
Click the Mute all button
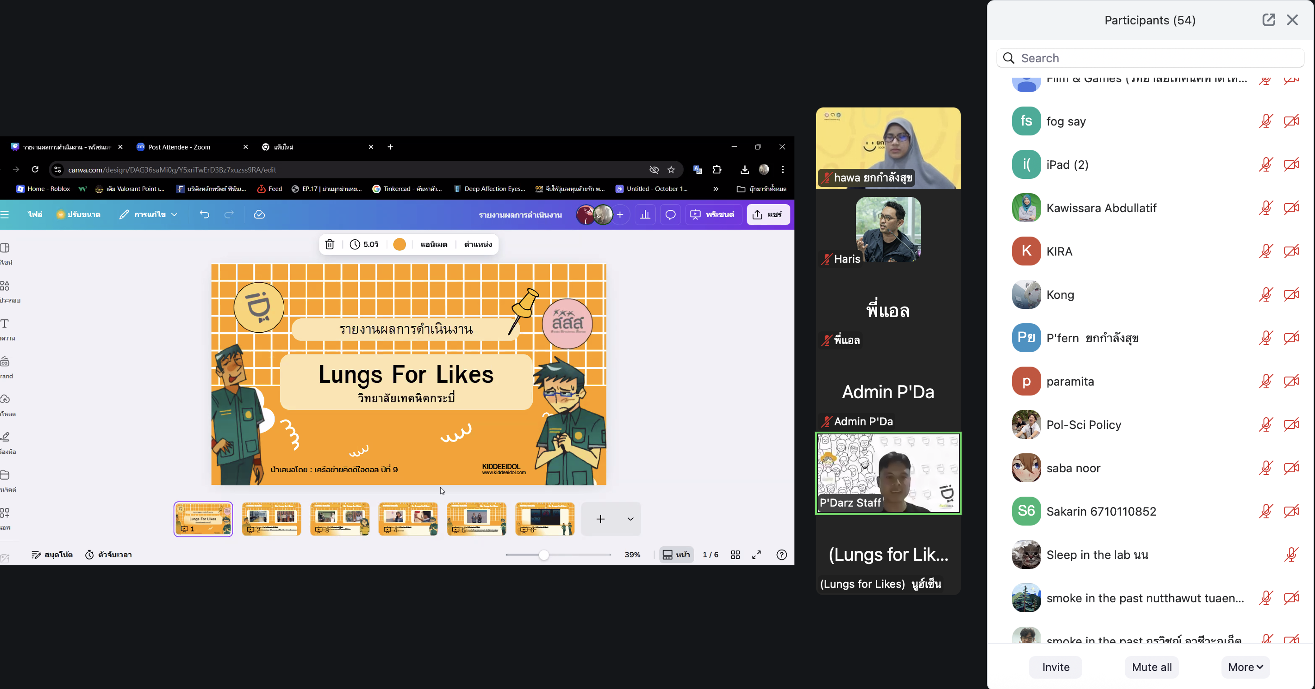coord(1152,667)
